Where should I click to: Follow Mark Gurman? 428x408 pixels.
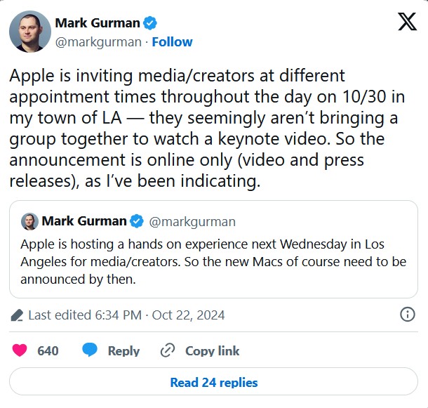(x=172, y=42)
